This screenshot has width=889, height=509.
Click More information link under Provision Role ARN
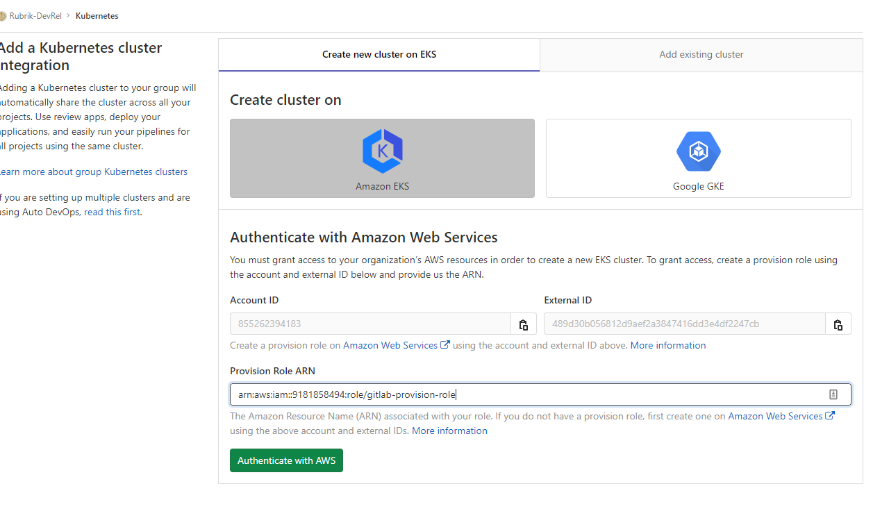pos(449,431)
